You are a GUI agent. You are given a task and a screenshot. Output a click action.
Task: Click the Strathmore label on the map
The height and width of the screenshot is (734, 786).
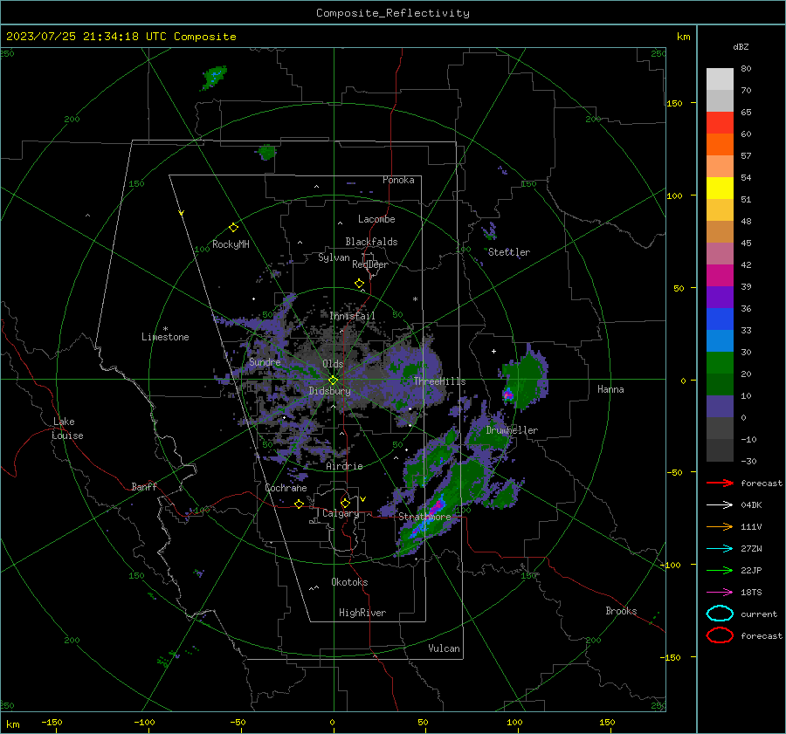click(x=424, y=517)
